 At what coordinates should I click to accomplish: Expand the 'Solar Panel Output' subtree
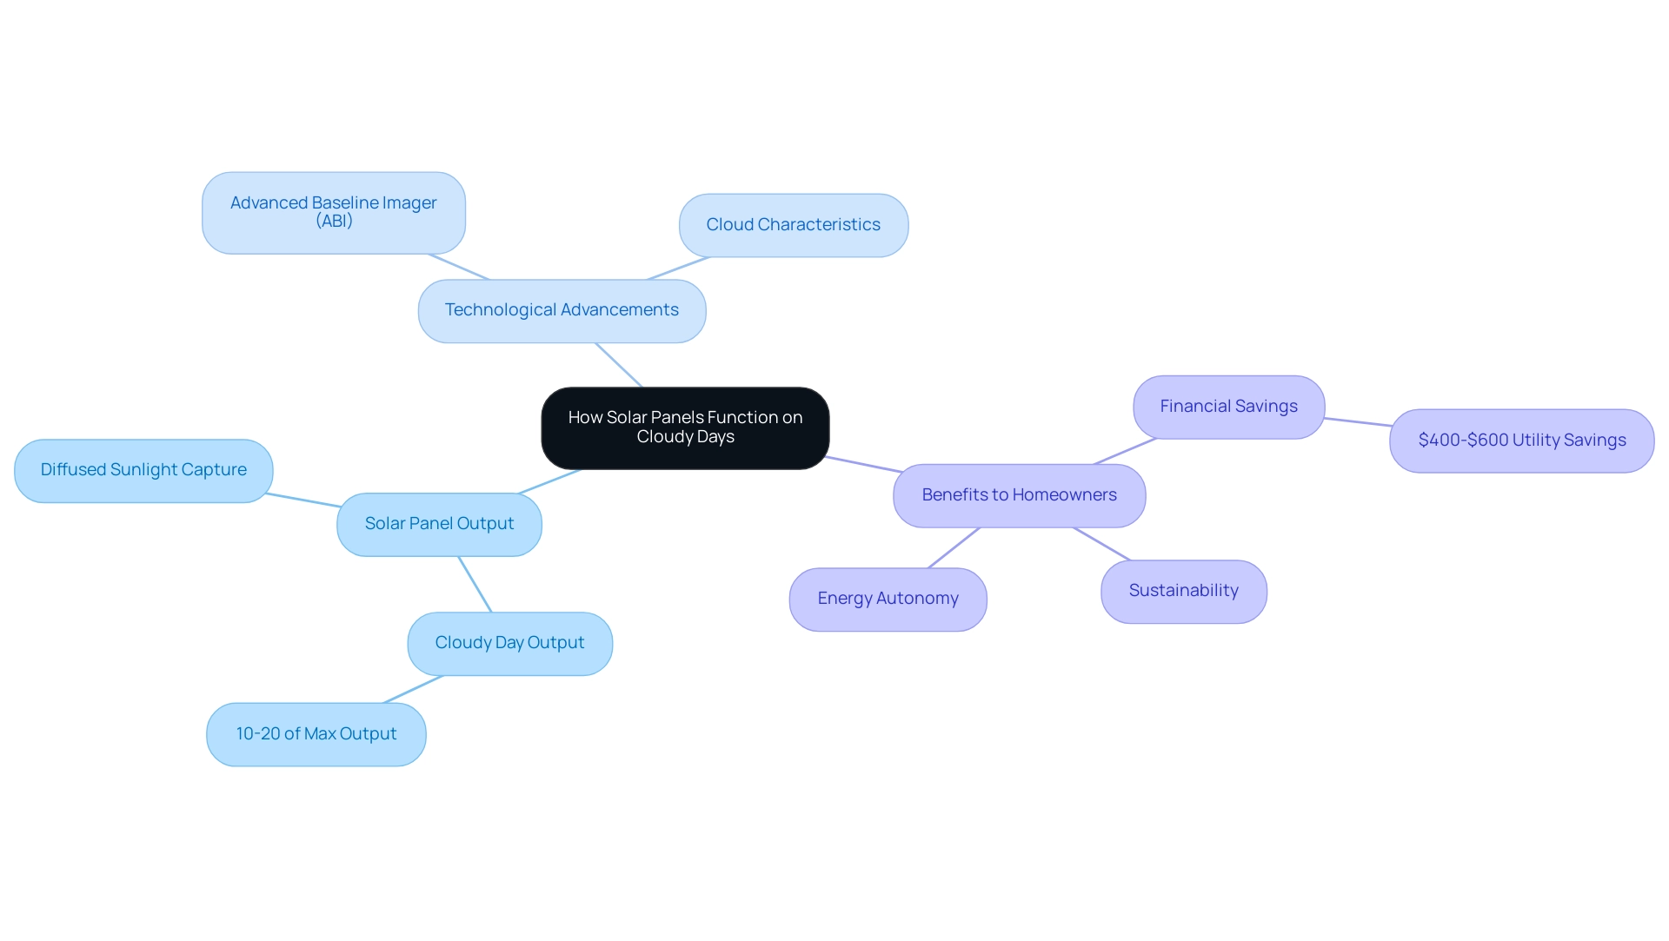[439, 523]
